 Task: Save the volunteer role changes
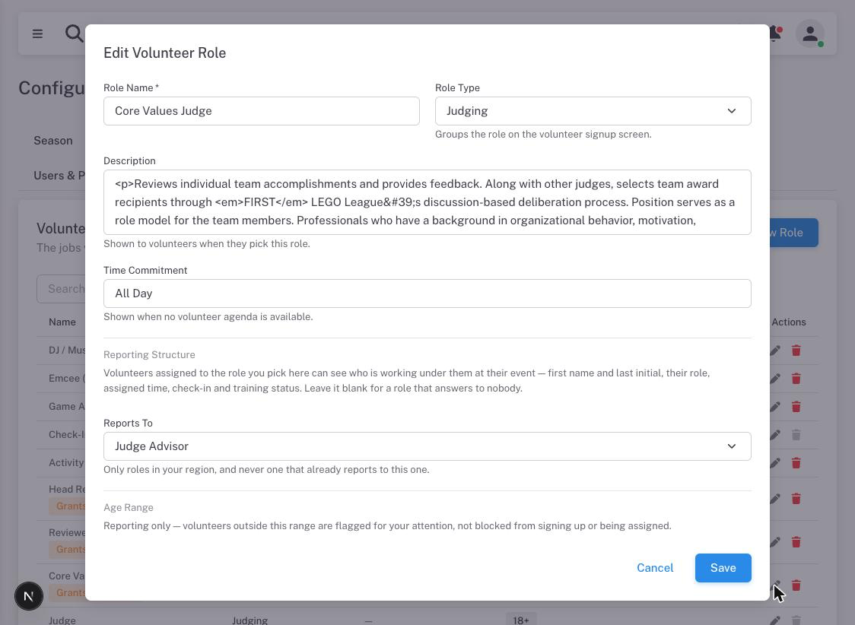point(723,568)
